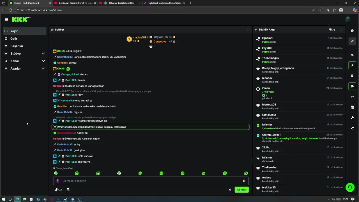Click the notes document icon in the right rail
This screenshot has height=202, width=359.
tap(352, 76)
